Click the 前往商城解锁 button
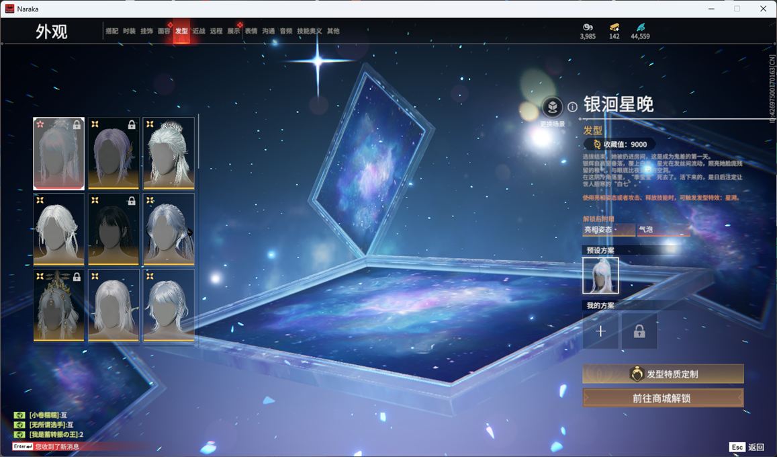This screenshot has width=777, height=457. pos(663,398)
